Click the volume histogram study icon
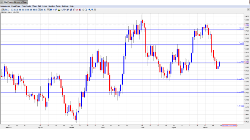The image size is (250, 140). [59, 10]
